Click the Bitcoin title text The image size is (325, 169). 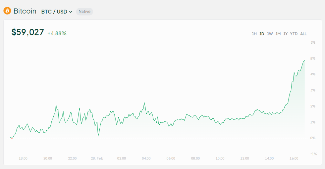[x=25, y=11]
